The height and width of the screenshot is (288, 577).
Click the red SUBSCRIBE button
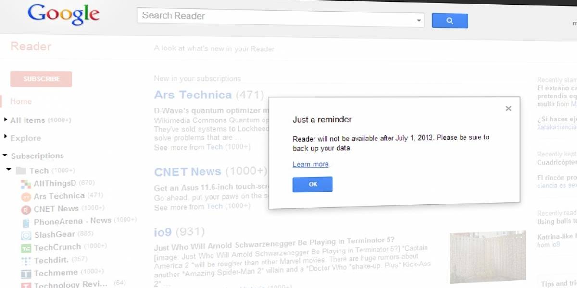(41, 79)
